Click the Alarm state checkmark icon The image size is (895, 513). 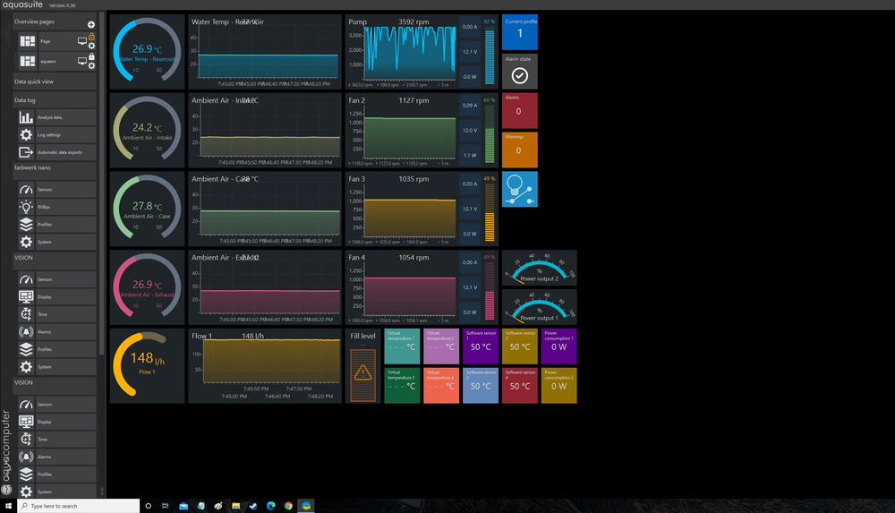[x=519, y=75]
